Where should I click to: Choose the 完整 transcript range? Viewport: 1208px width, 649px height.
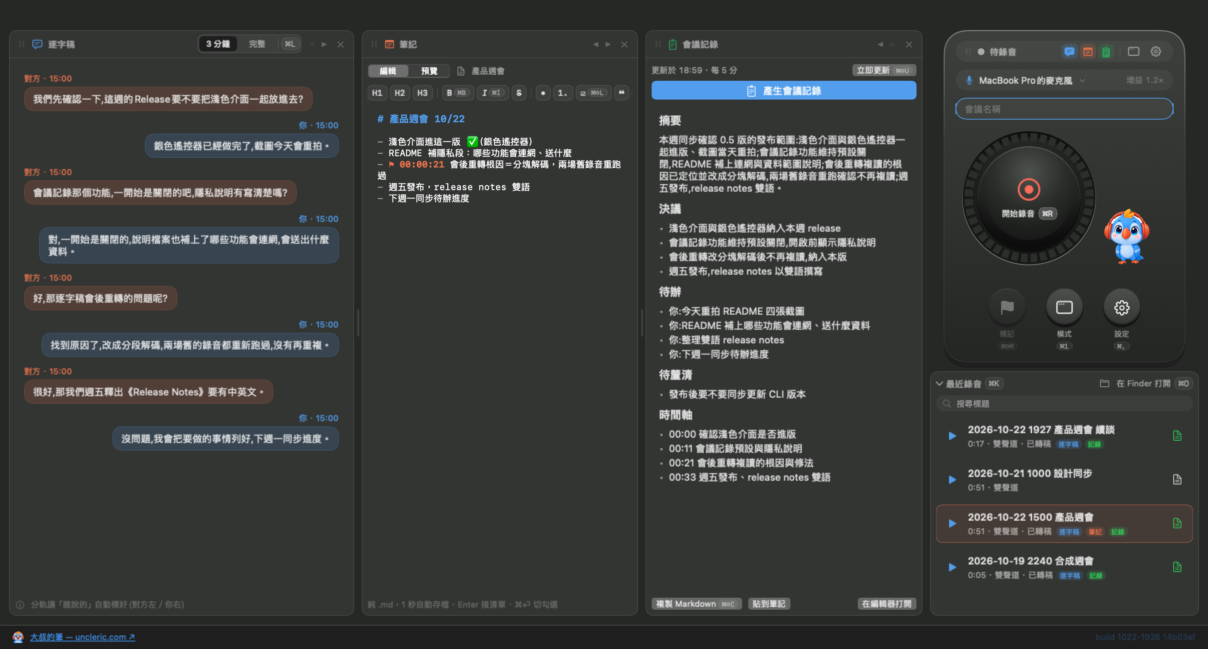click(x=257, y=44)
